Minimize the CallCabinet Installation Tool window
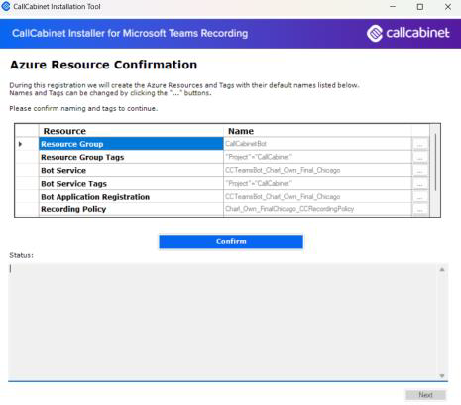 (x=393, y=7)
